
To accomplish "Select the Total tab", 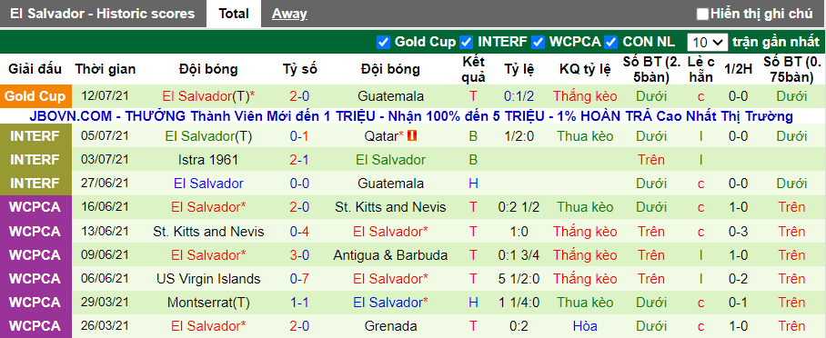I will [x=234, y=14].
